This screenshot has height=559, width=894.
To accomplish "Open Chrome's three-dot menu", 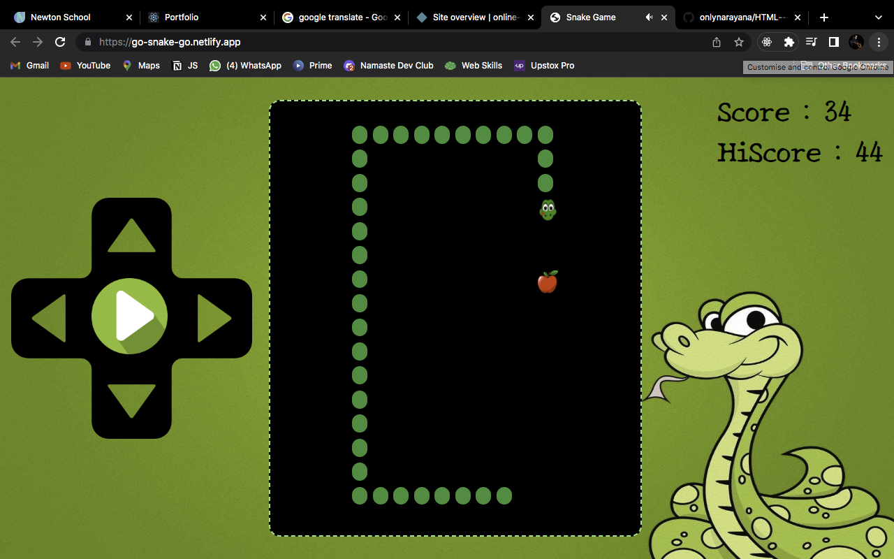I will click(879, 42).
